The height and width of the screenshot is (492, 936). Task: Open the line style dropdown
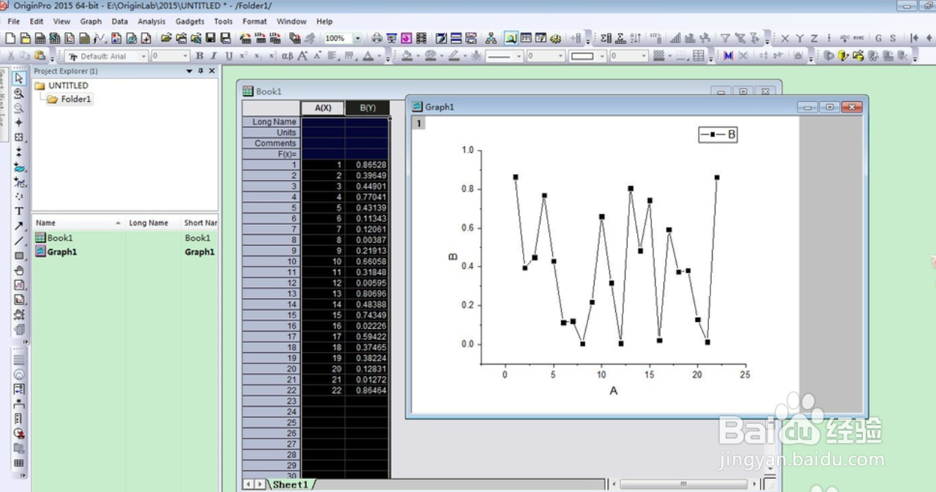coord(519,56)
